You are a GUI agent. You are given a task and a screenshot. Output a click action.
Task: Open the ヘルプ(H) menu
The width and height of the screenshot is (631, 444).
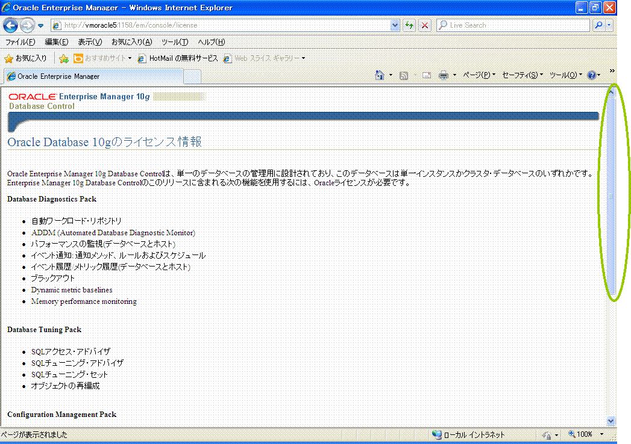click(212, 42)
